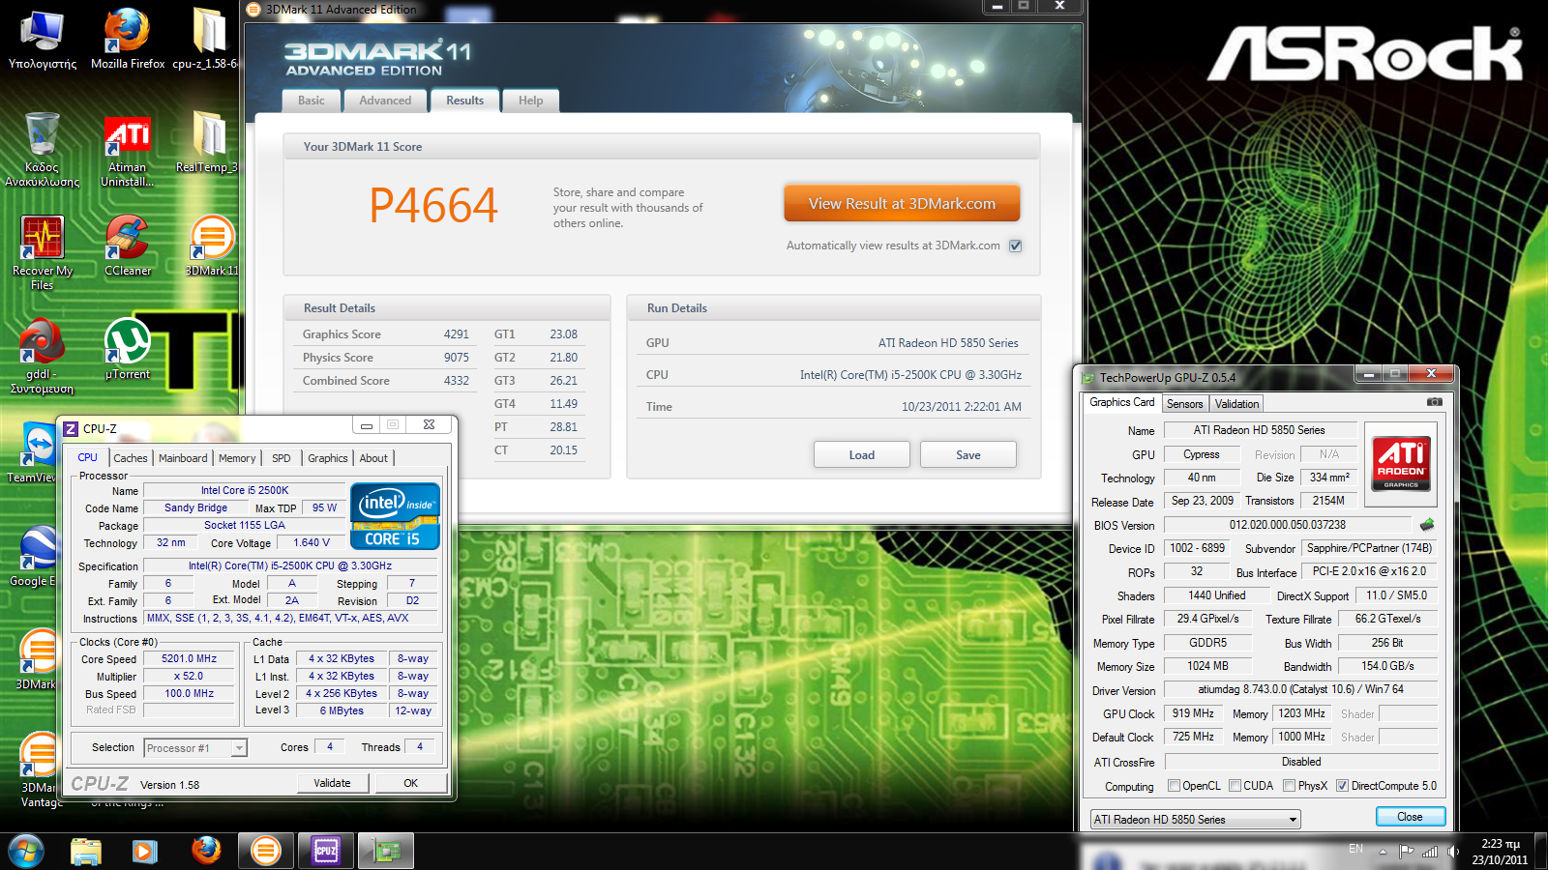Click CPU-Z Validate button
The image size is (1548, 870).
pyautogui.click(x=332, y=783)
